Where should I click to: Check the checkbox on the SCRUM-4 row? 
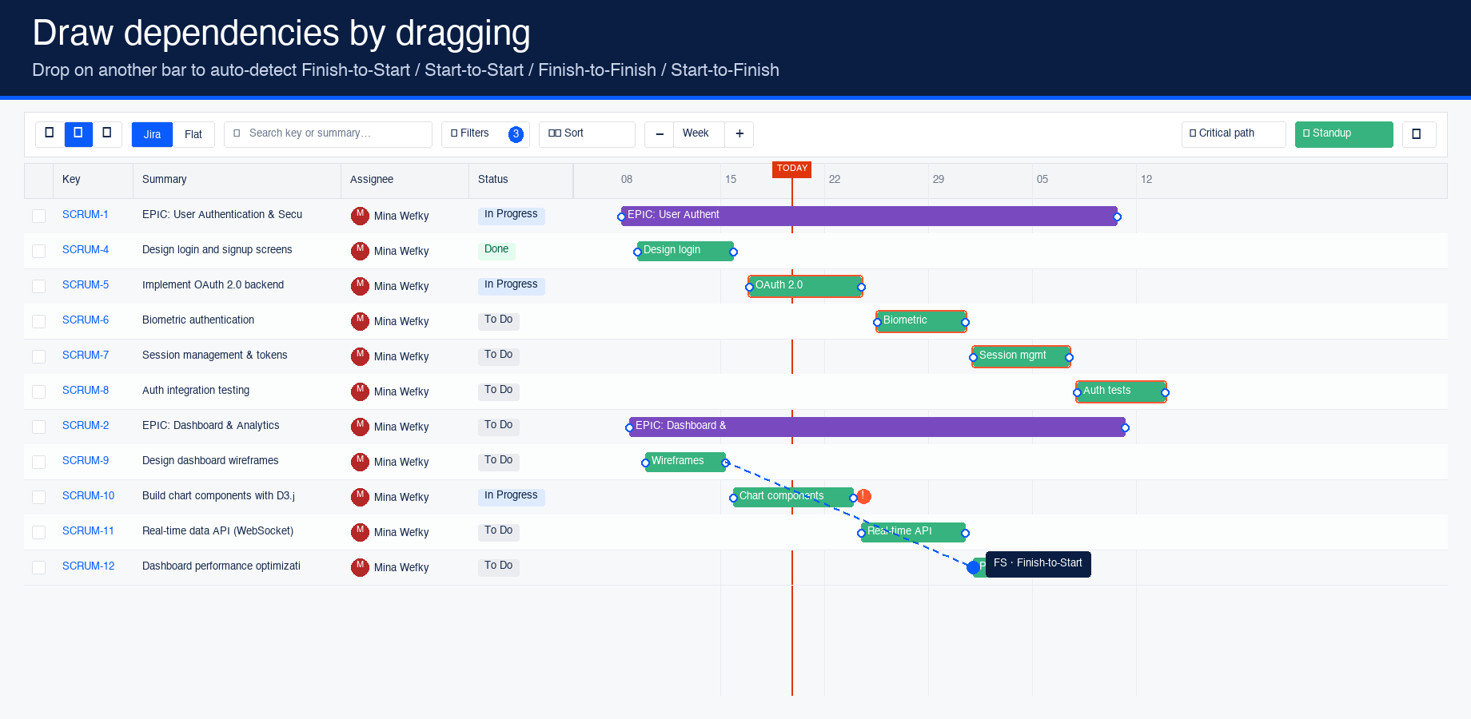click(x=38, y=250)
